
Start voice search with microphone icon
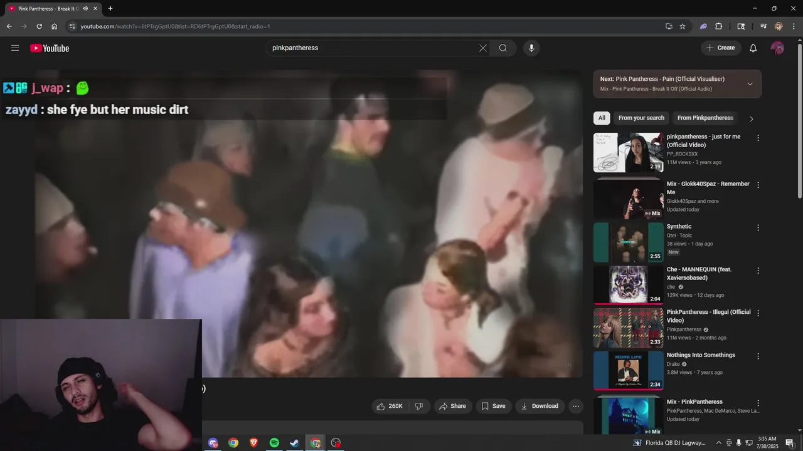coord(531,48)
